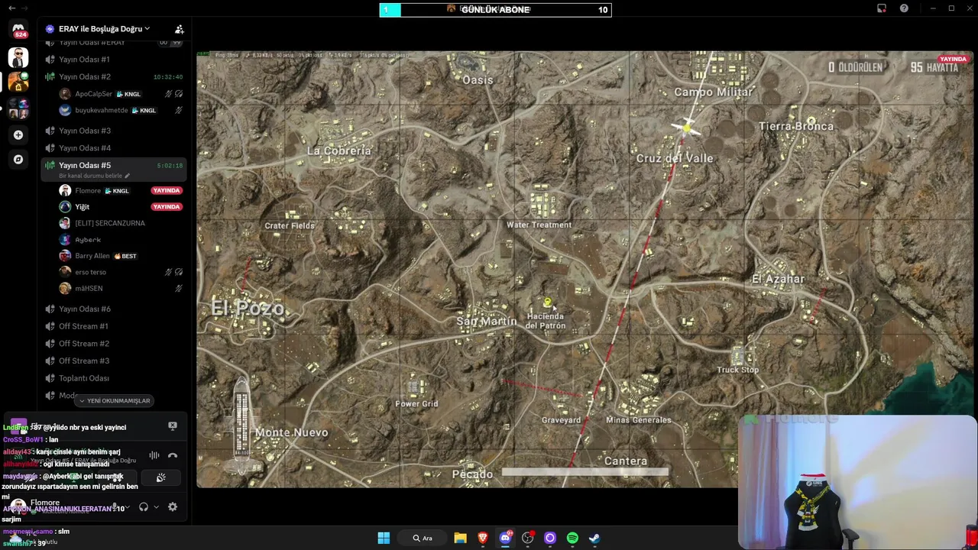Select the active Yayın Odası #5 channel
The image size is (978, 550).
click(x=114, y=165)
